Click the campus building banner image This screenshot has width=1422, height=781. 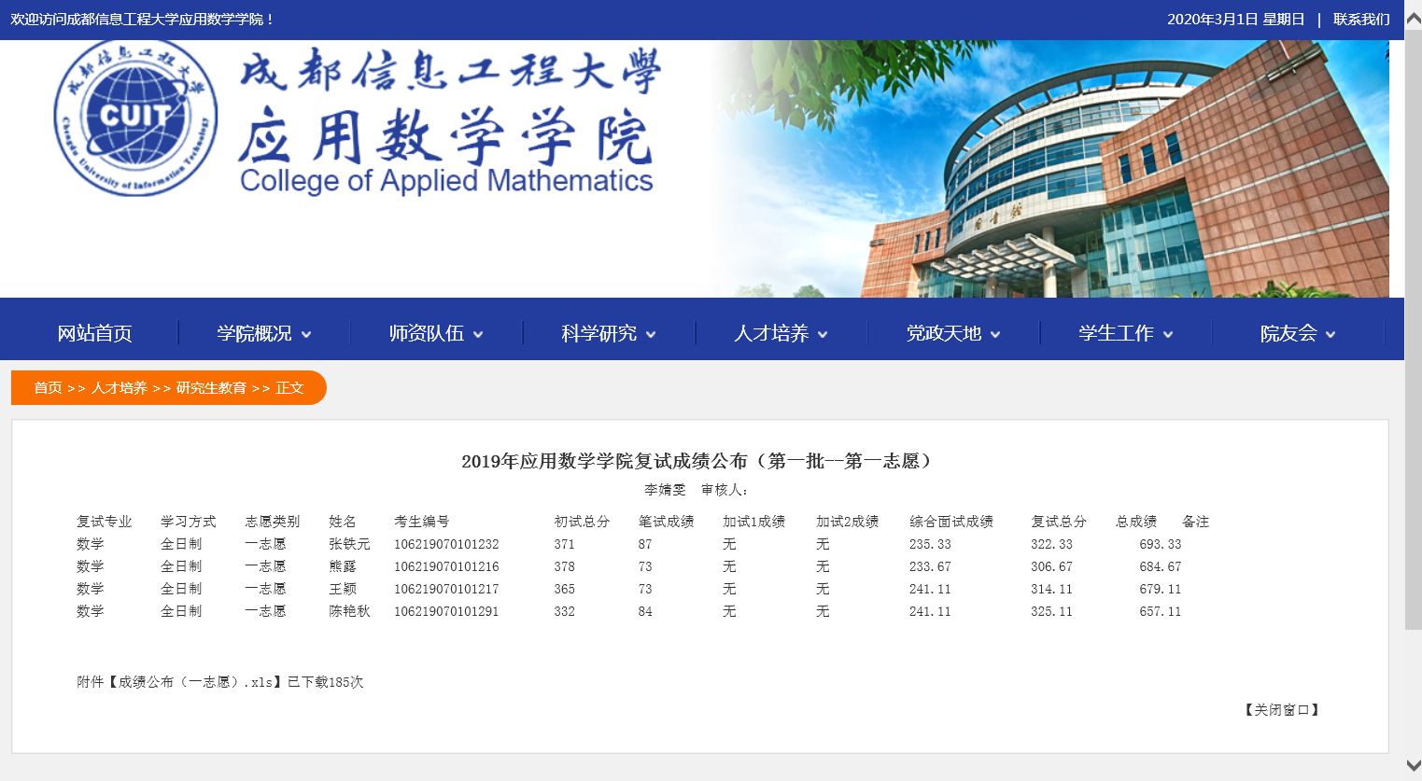[1074, 168]
